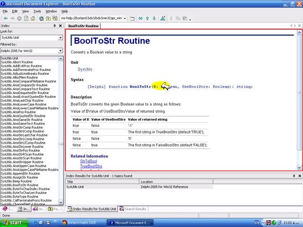Follow the SysUtils unit link
Viewport: 303px width, 227px height.
(x=85, y=70)
